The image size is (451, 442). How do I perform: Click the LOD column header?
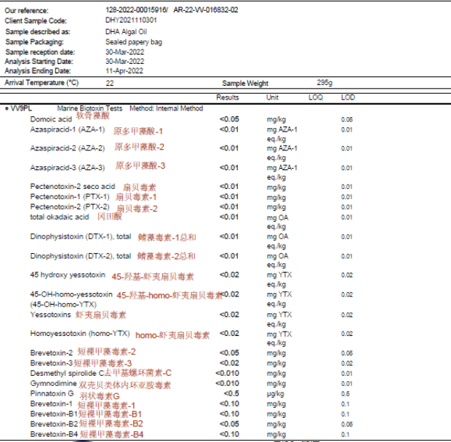click(x=348, y=97)
